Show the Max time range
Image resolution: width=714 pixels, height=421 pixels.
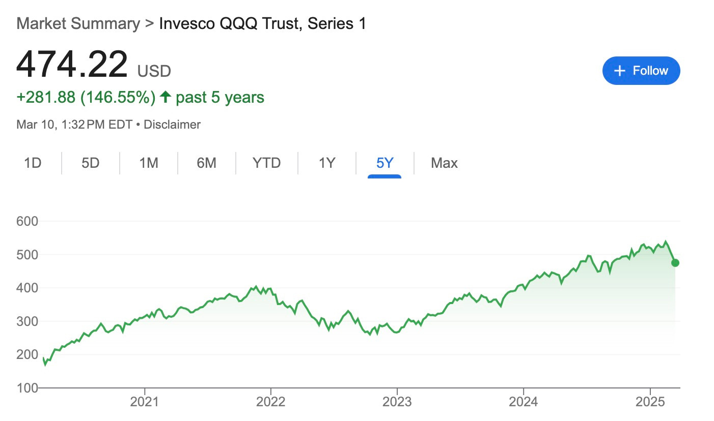(x=444, y=163)
